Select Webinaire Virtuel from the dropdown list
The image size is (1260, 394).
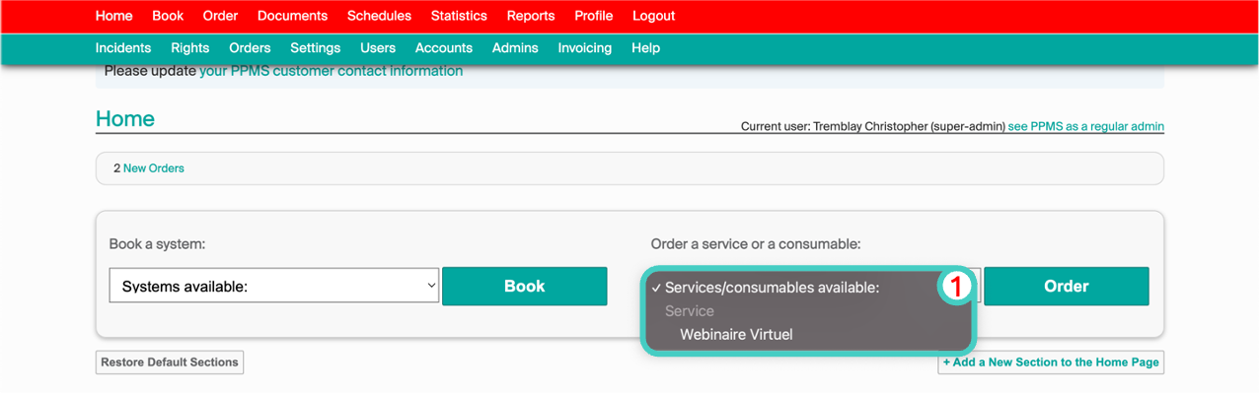[x=736, y=335]
